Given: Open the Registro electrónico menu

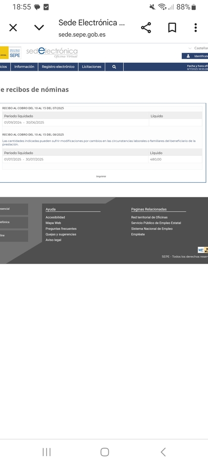Looking at the screenshot, I should pyautogui.click(x=58, y=67).
